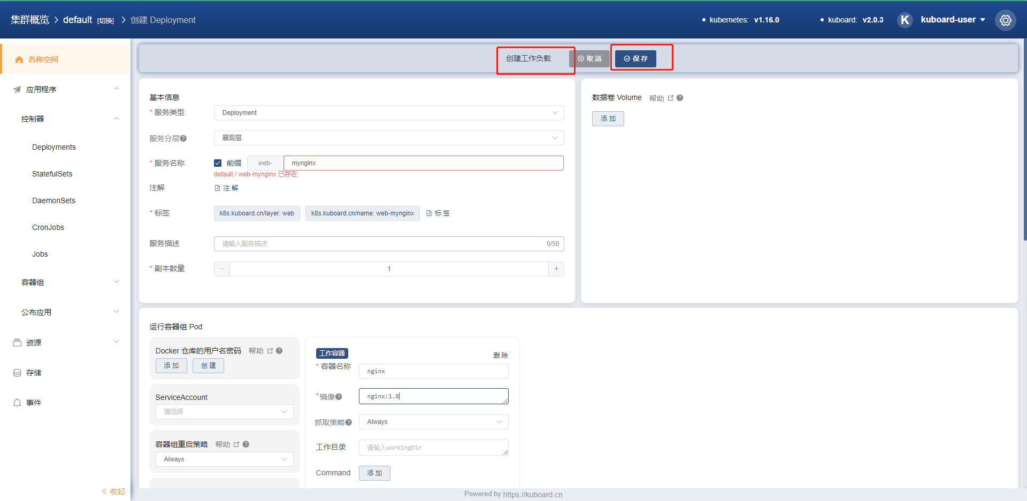Open the kuboard-user account dropdown
Screen dimensions: 1027x501
[x=953, y=20]
